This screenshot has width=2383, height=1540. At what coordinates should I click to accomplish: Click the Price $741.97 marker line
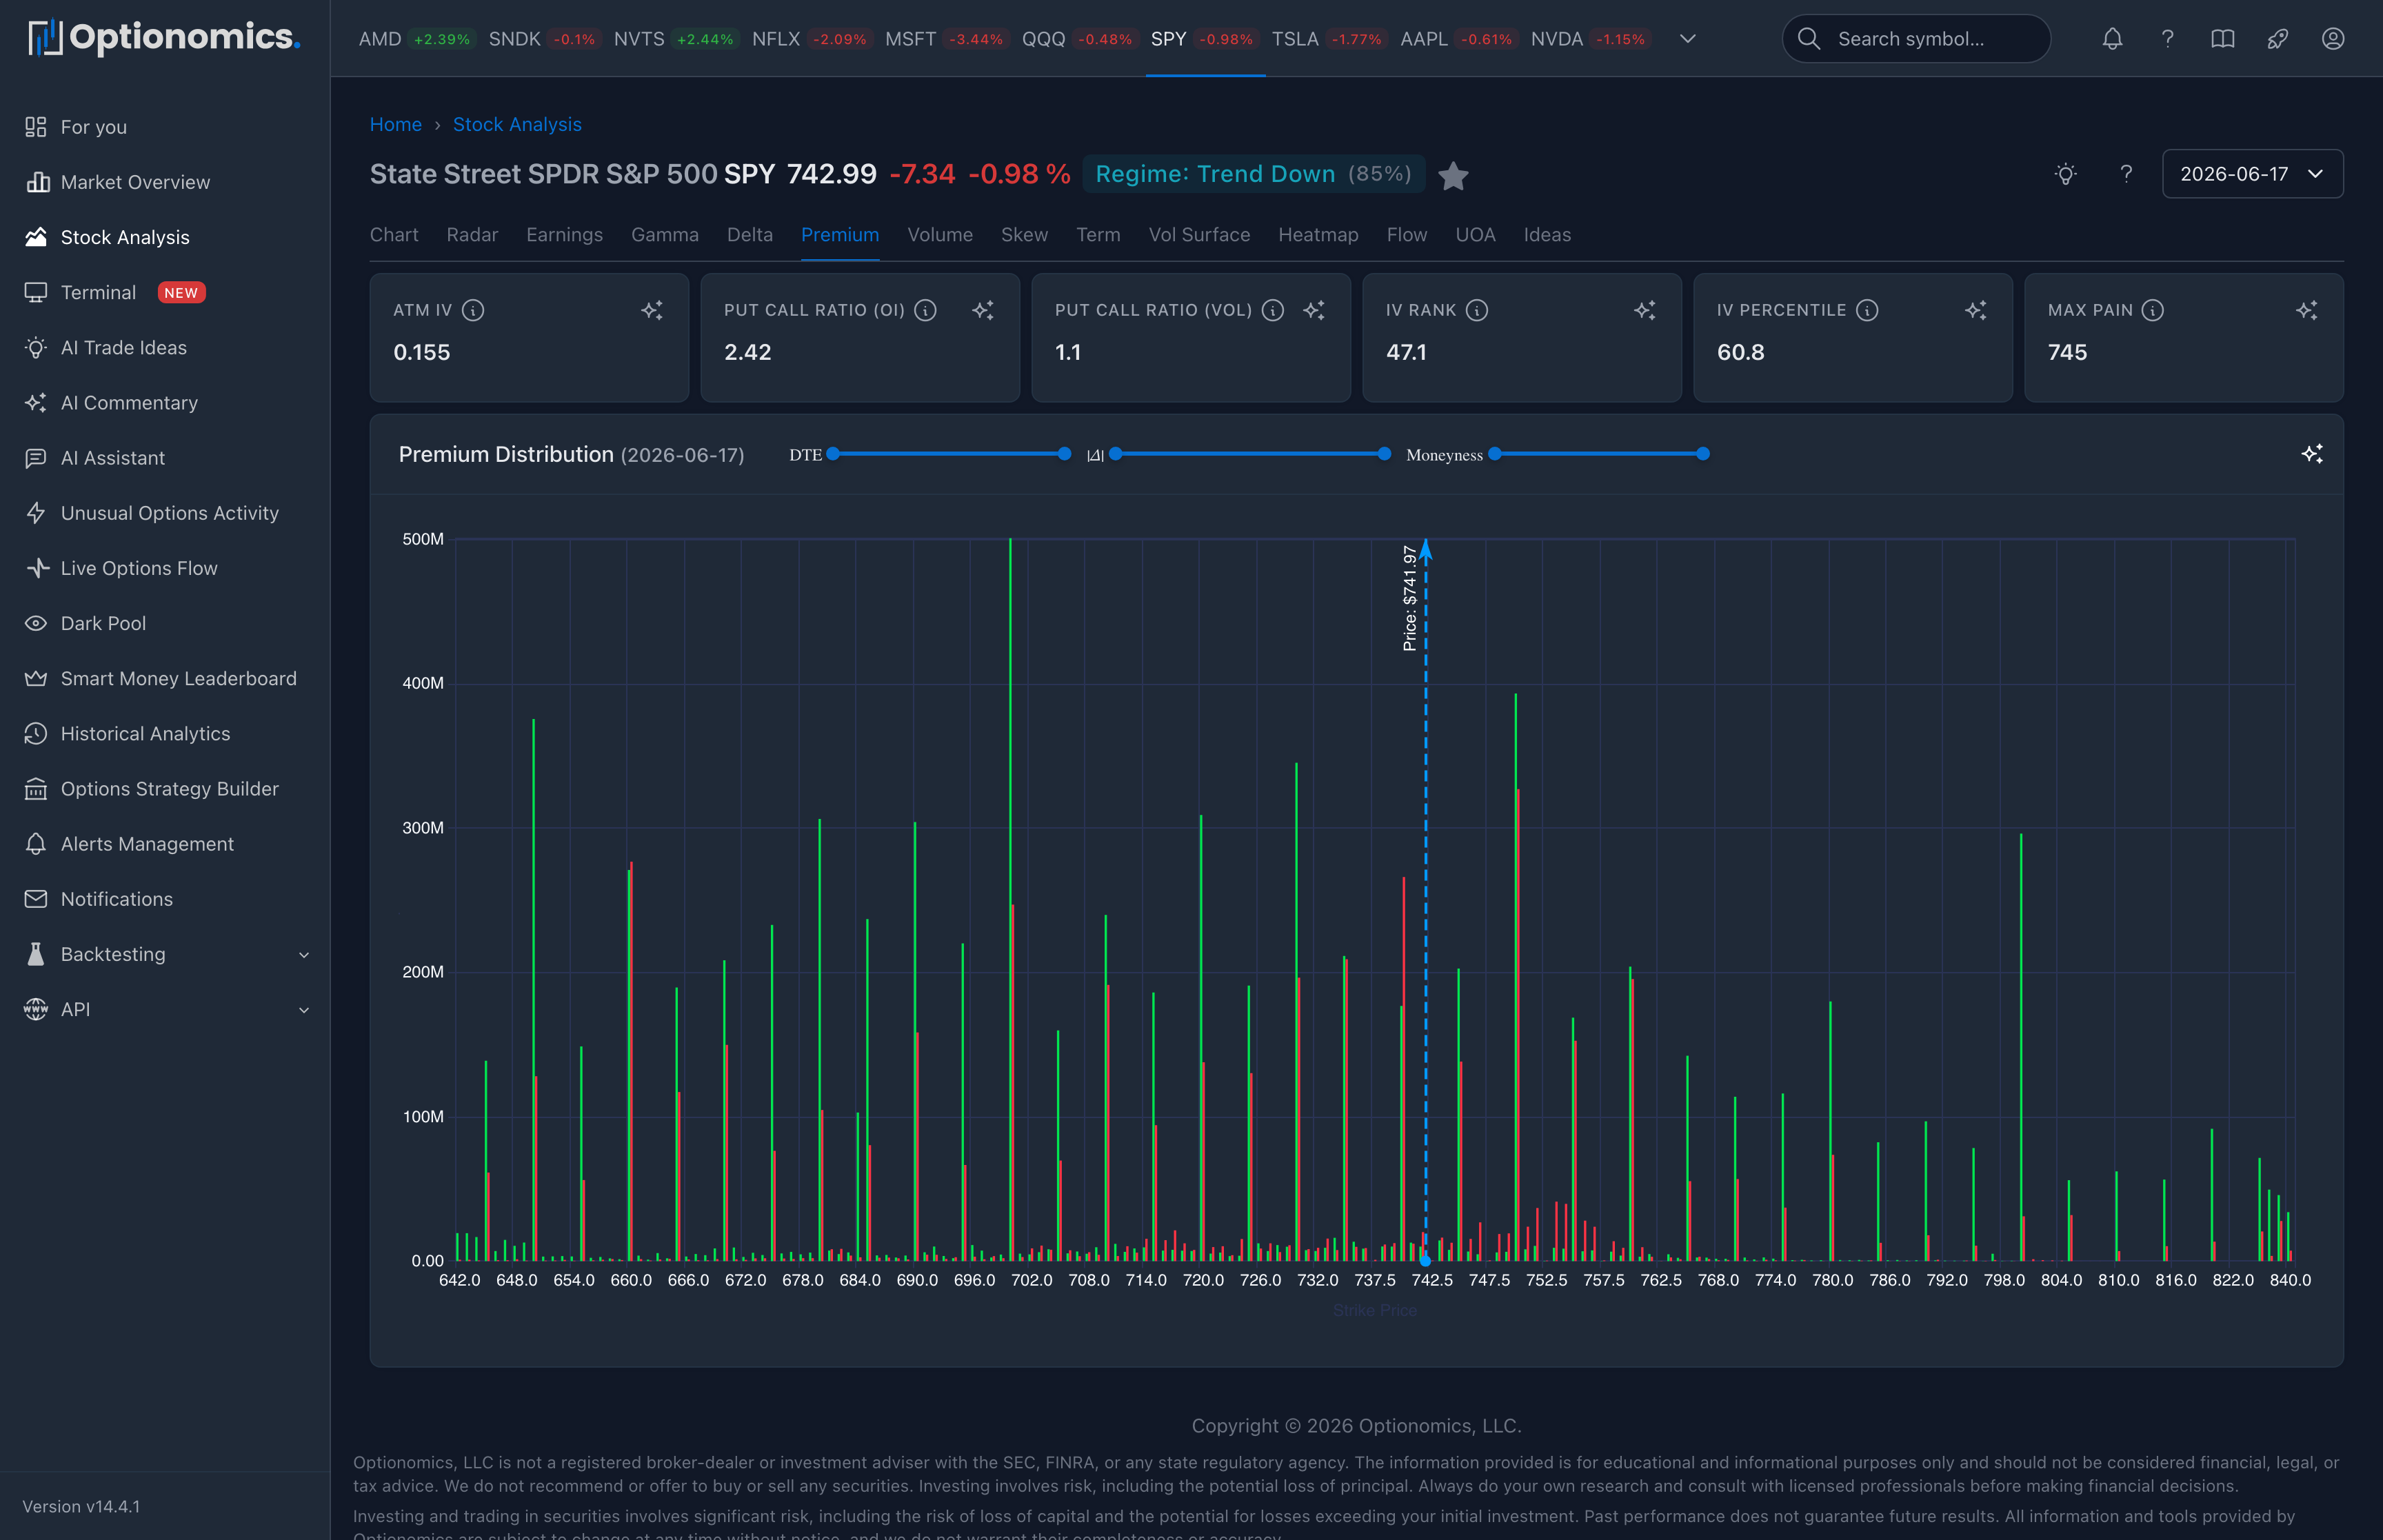[x=1426, y=900]
